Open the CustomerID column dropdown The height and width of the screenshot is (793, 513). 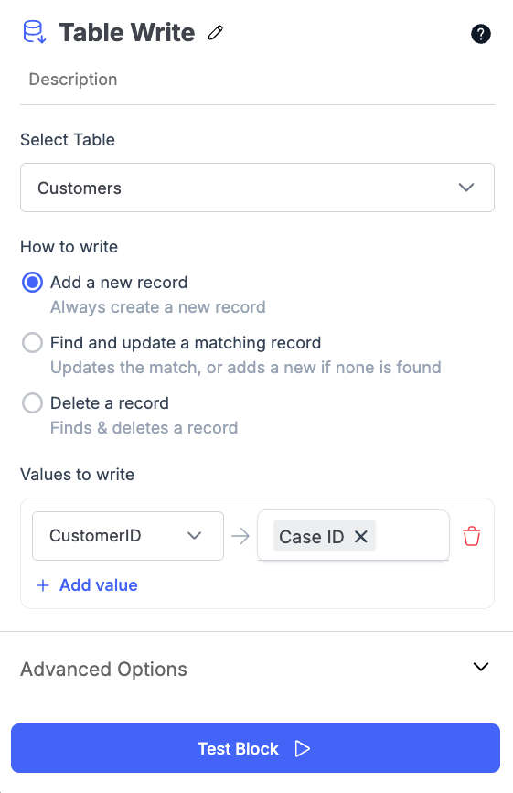[128, 536]
